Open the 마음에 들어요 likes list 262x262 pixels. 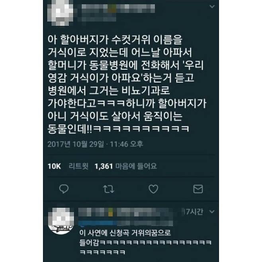136,166
